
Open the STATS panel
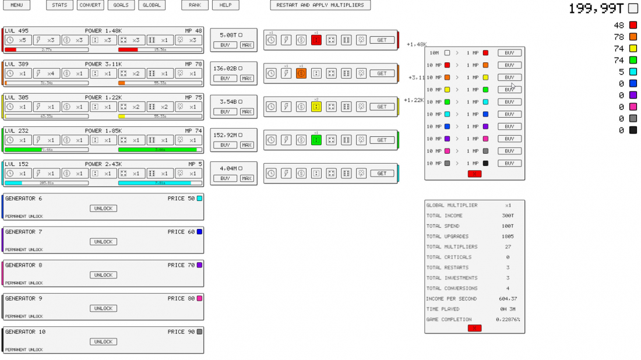coord(59,5)
